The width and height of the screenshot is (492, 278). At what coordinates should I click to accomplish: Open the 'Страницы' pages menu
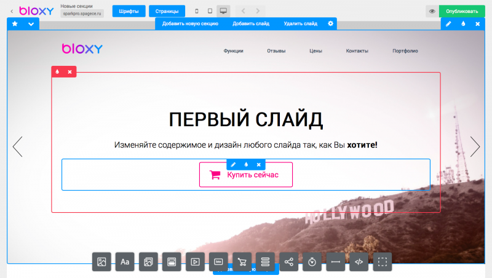pos(167,11)
